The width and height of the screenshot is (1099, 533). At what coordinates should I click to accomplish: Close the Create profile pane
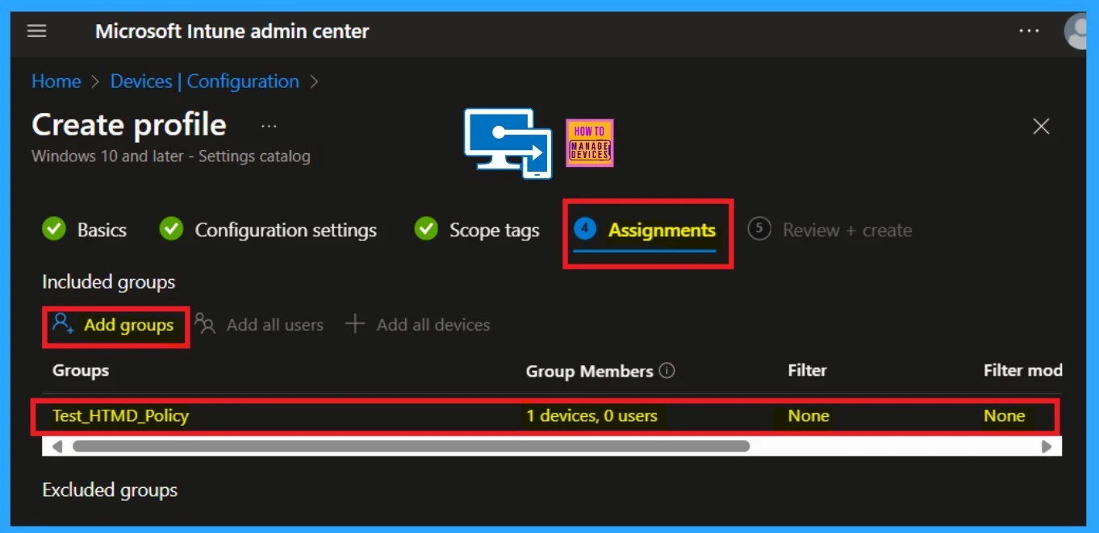1042,126
